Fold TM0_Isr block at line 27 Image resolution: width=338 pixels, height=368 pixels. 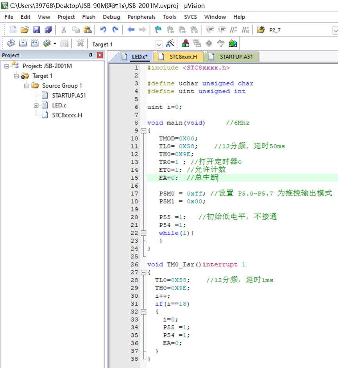coord(143,272)
